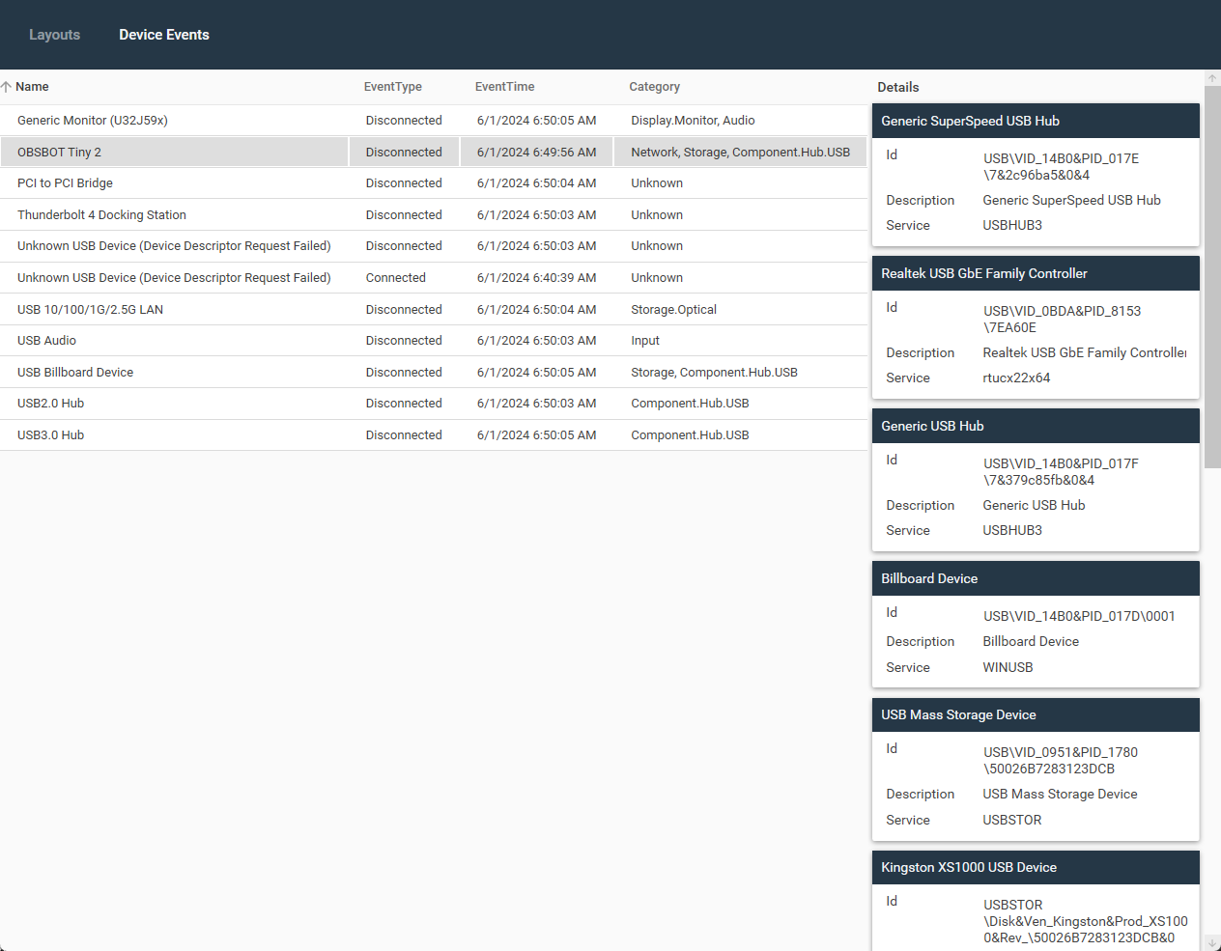Select the PCI to PCI Bridge row

click(x=65, y=183)
